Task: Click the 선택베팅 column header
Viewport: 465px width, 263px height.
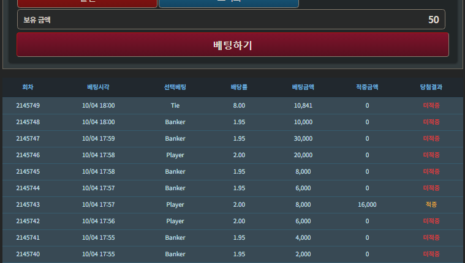Action: pos(175,87)
